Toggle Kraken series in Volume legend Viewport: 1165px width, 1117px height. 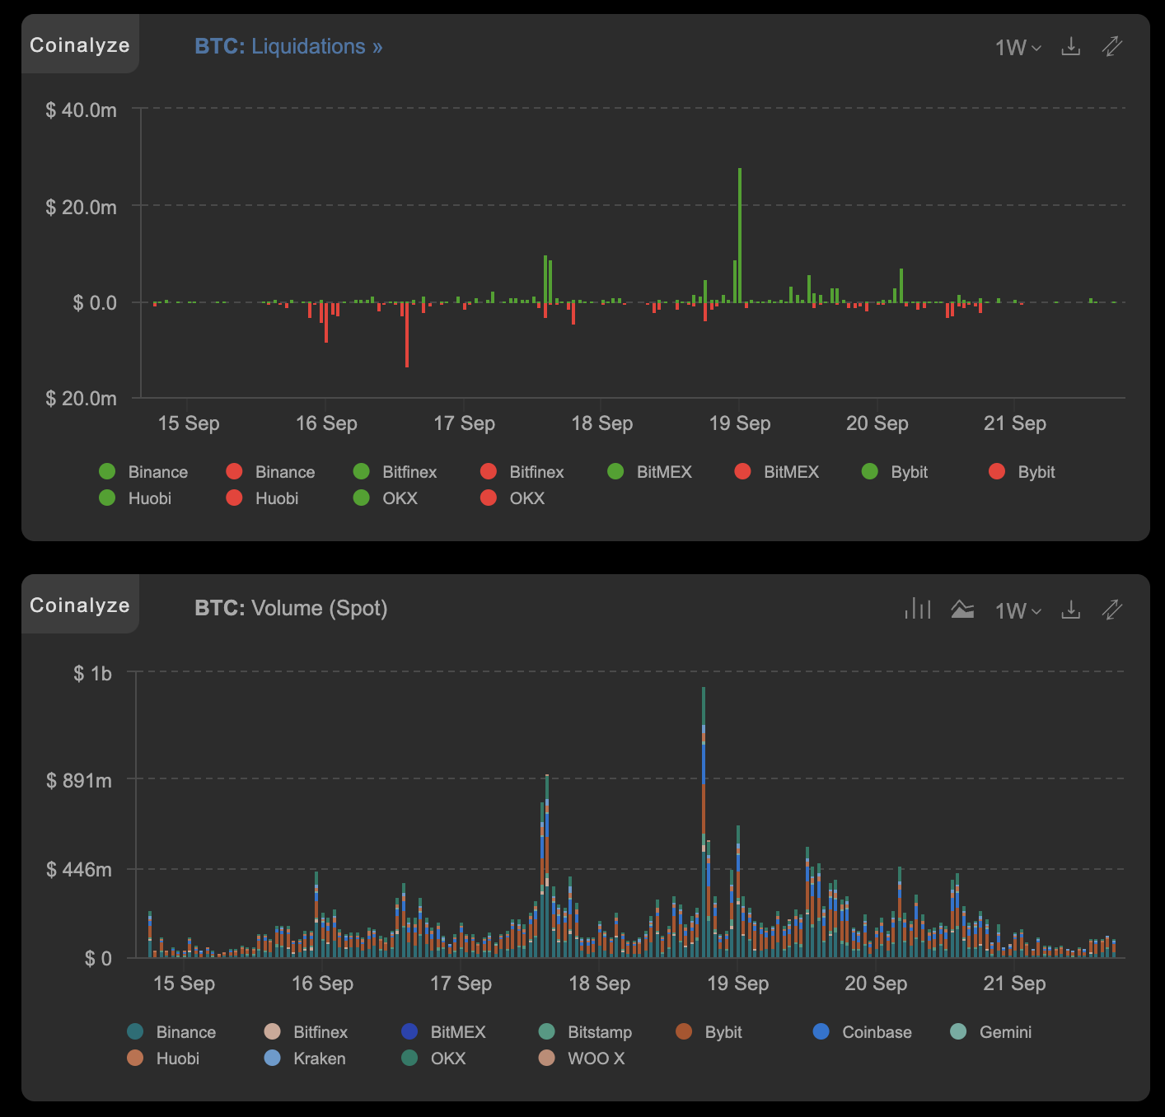(x=308, y=1059)
